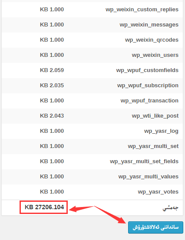This screenshot has width=185, height=240.
Task: Click the 2.059 KB size of wp_wpuf_customfields
Action: [52, 70]
